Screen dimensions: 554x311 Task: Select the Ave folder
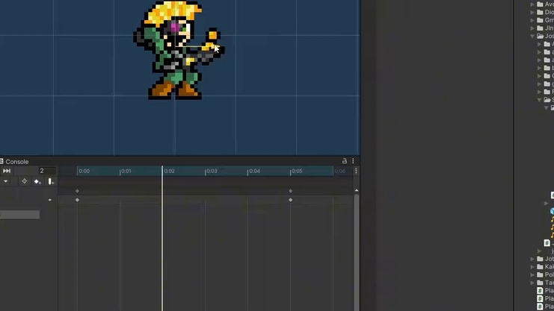[x=545, y=4]
